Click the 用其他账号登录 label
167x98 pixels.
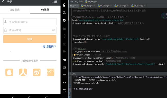tap(30, 61)
